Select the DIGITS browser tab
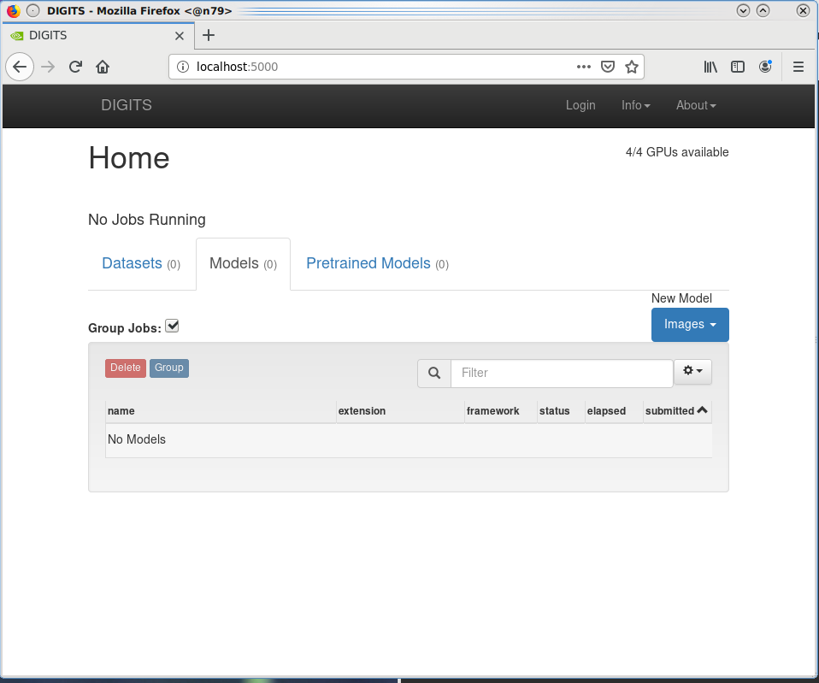 [98, 36]
